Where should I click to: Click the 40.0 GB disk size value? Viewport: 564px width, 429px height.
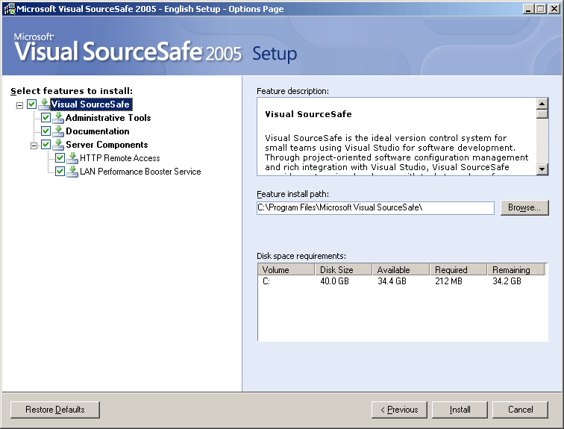[x=334, y=281]
